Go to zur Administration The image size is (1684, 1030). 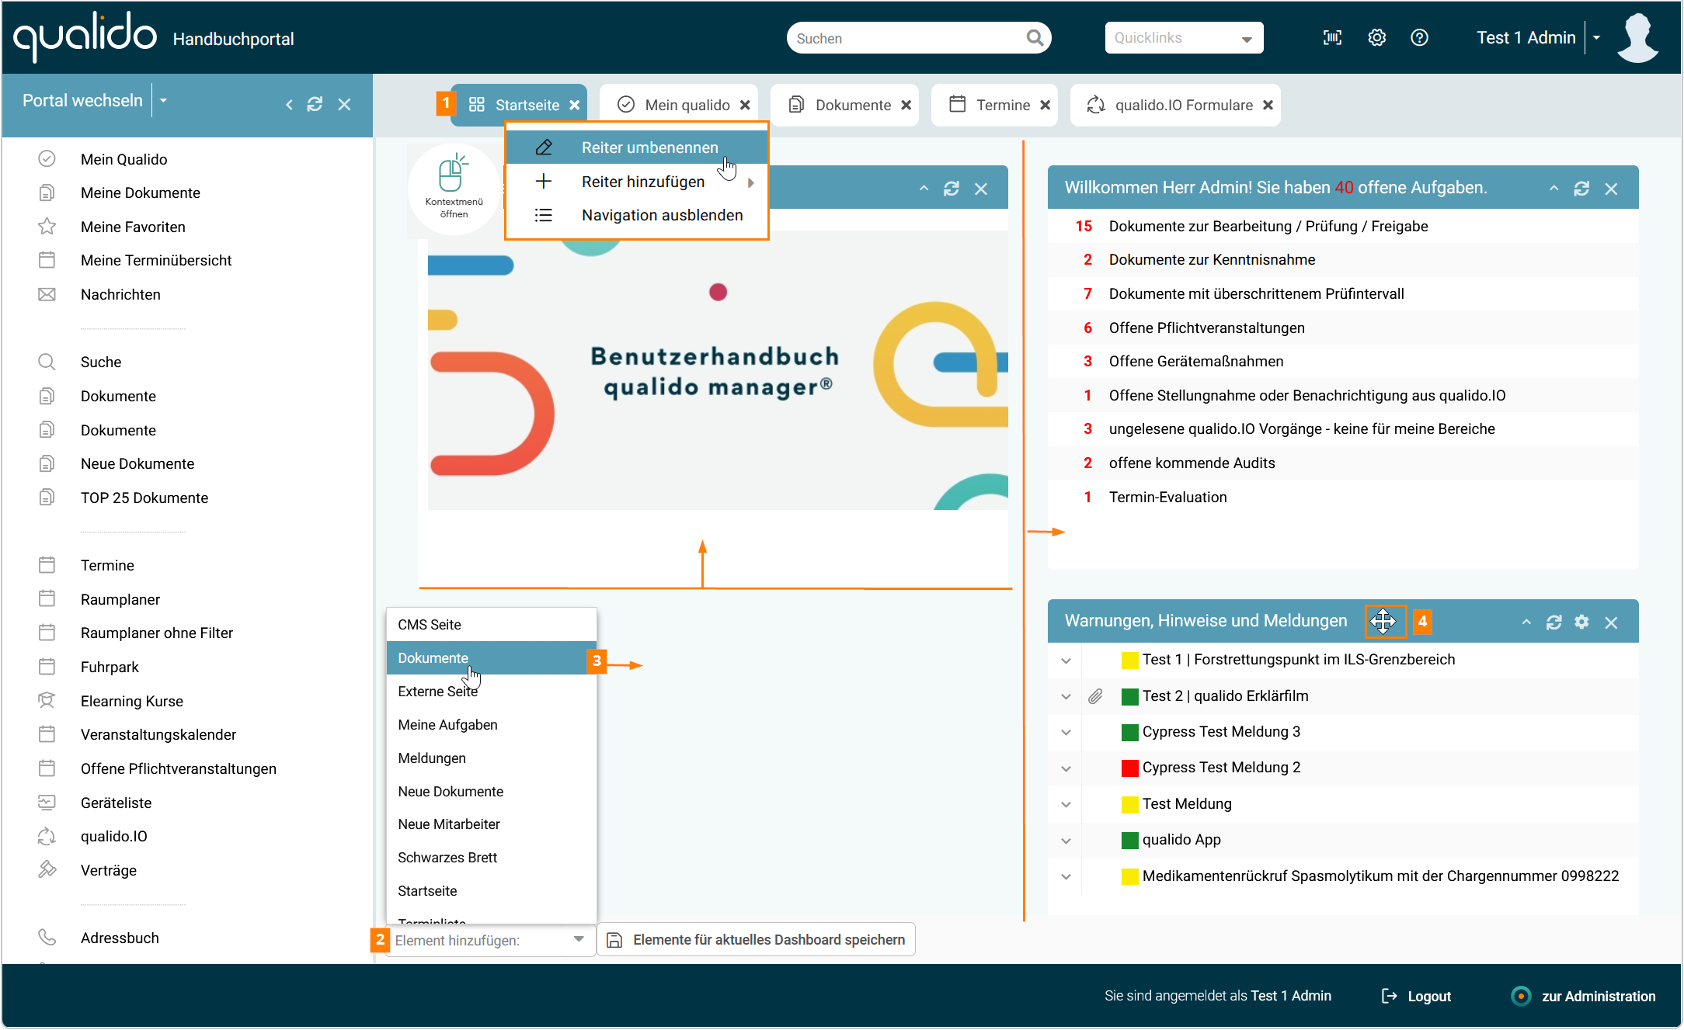pos(1583,996)
